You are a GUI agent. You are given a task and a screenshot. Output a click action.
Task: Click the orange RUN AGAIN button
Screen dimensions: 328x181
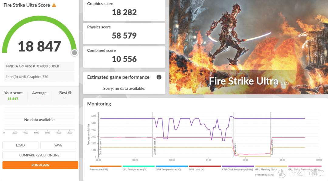click(40, 165)
